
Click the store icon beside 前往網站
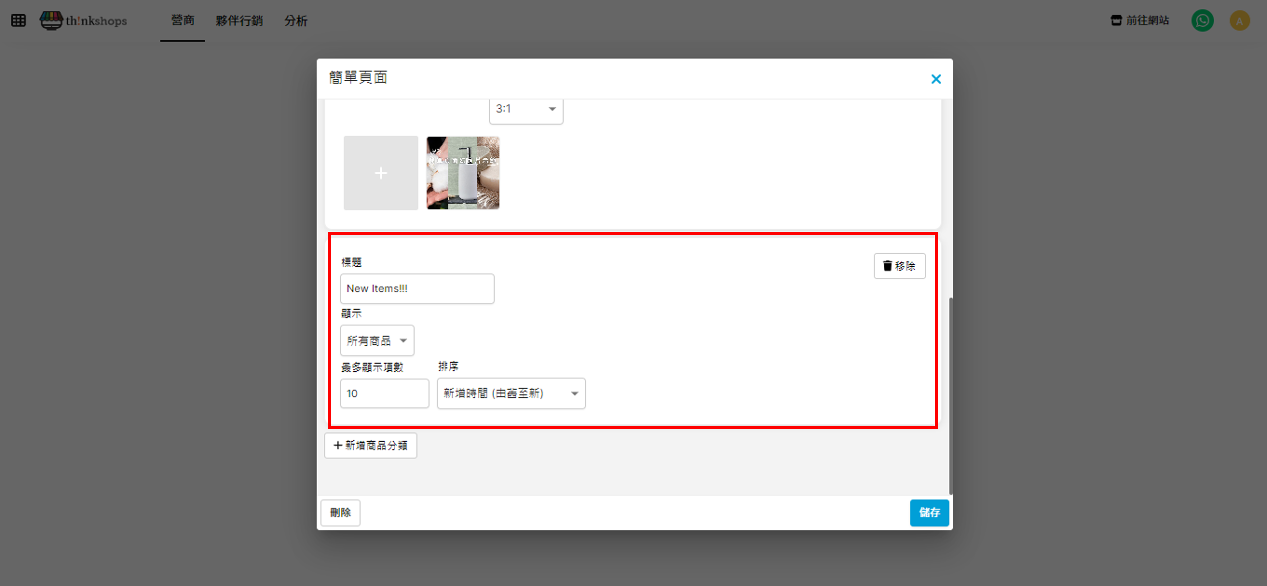pyautogui.click(x=1116, y=21)
